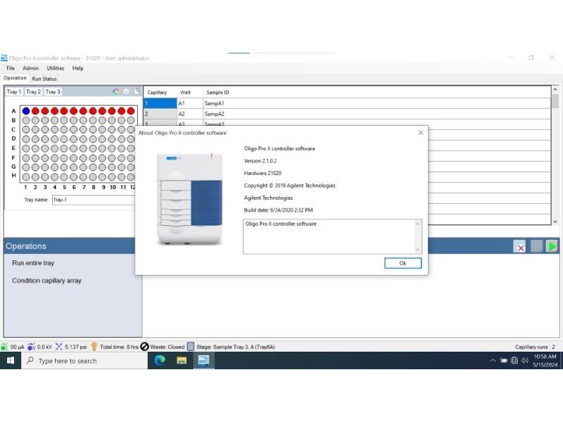This screenshot has width=563, height=422.
Task: Click the Hardware 21020 text
Action: click(x=262, y=173)
